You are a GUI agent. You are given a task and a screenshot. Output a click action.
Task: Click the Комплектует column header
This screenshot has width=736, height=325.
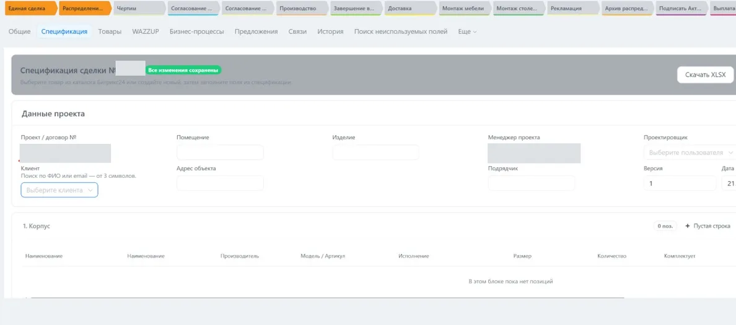click(x=680, y=256)
